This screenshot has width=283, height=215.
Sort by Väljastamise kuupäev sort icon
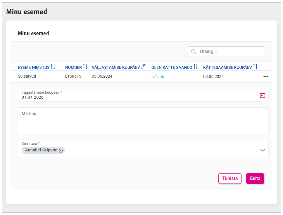[143, 67]
